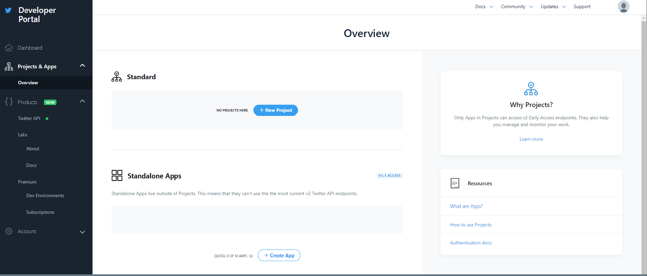Viewport: 647px width, 276px height.
Task: Click the Products curly braces icon
Action: (x=9, y=102)
